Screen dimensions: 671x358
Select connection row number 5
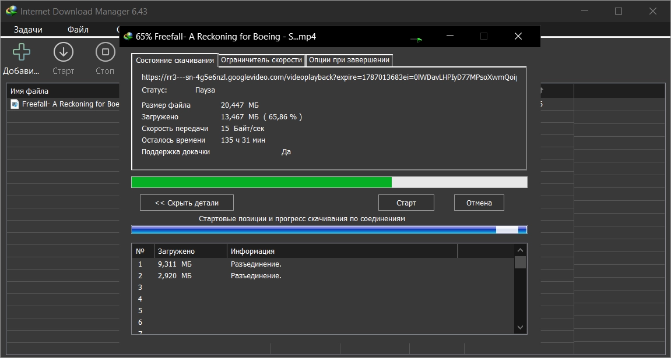(x=323, y=311)
